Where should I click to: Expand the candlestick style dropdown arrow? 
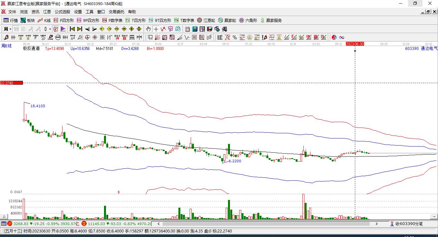click(50, 29)
